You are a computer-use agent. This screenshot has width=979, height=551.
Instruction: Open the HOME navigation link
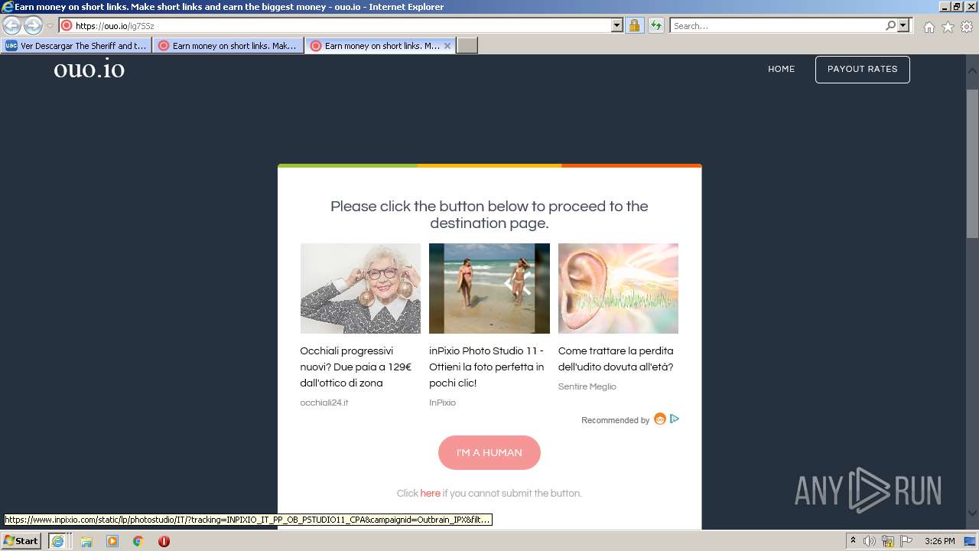click(x=782, y=69)
